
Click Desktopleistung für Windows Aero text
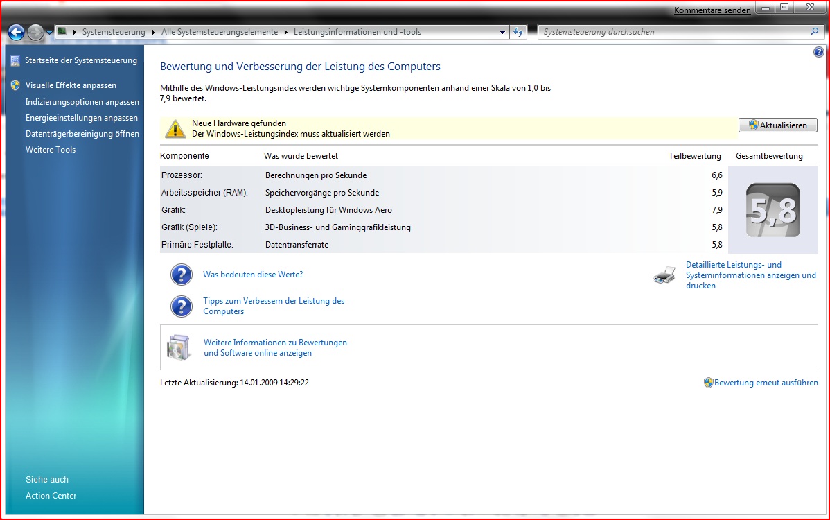coord(328,210)
